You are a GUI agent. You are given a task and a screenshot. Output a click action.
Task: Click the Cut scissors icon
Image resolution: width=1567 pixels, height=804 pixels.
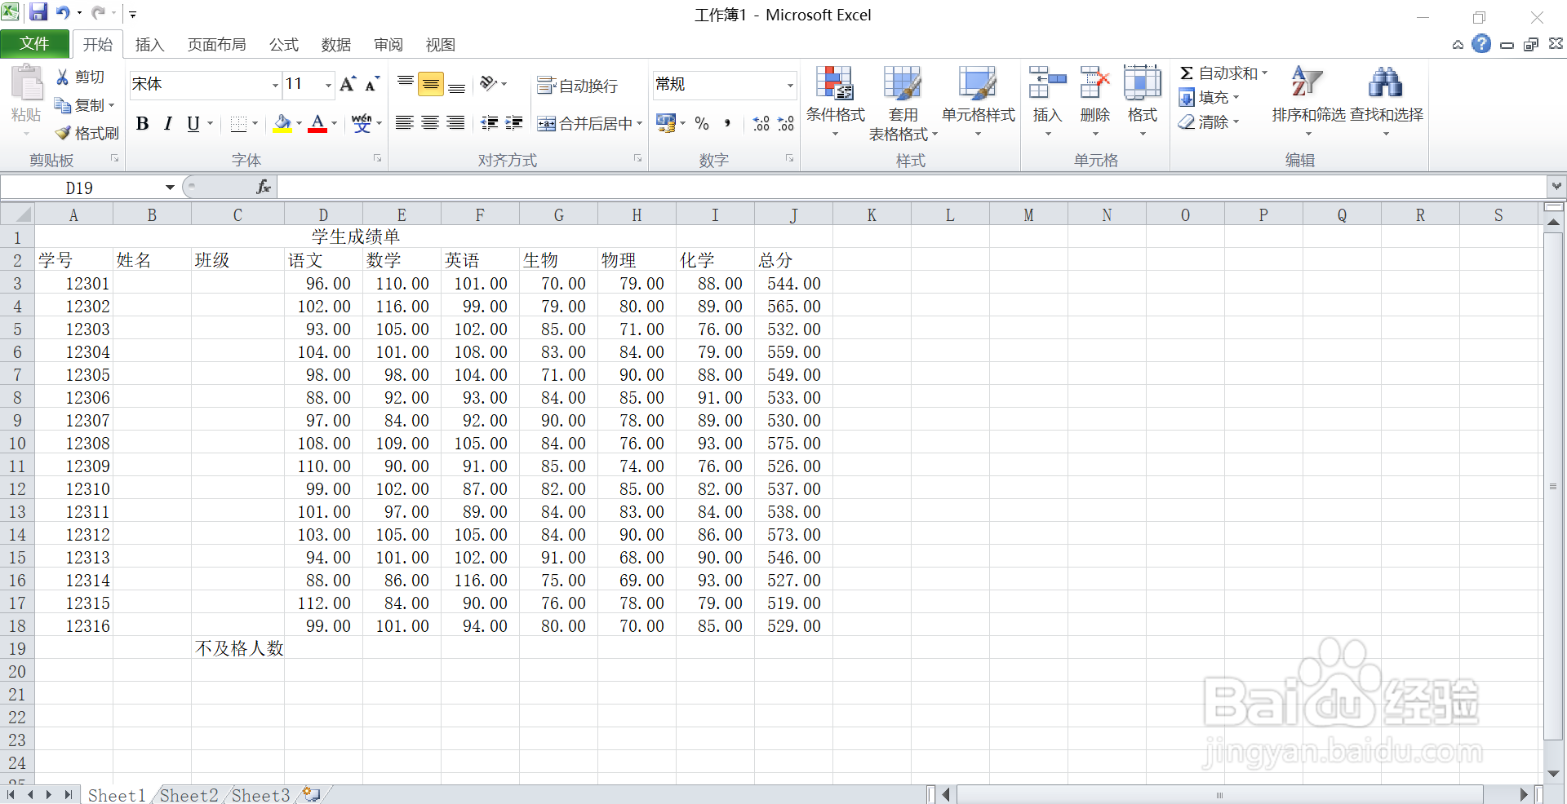pos(63,77)
